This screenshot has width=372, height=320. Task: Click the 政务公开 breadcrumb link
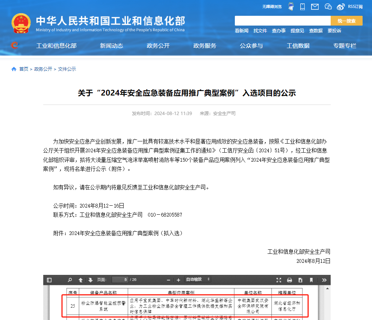[43, 69]
